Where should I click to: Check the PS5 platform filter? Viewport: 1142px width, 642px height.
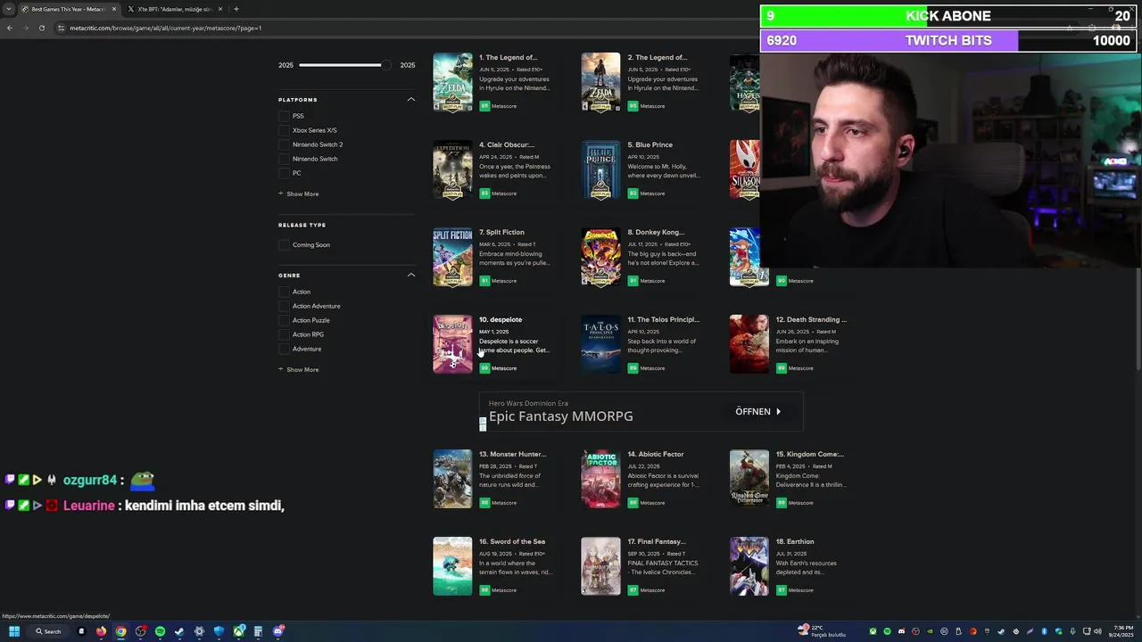pos(284,116)
